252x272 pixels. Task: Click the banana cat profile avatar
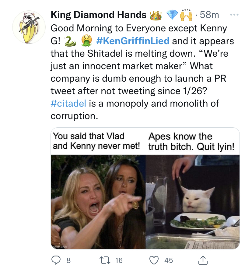pyautogui.click(x=27, y=27)
